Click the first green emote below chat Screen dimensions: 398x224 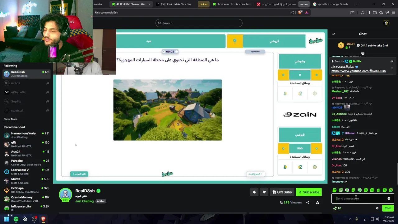335,190
